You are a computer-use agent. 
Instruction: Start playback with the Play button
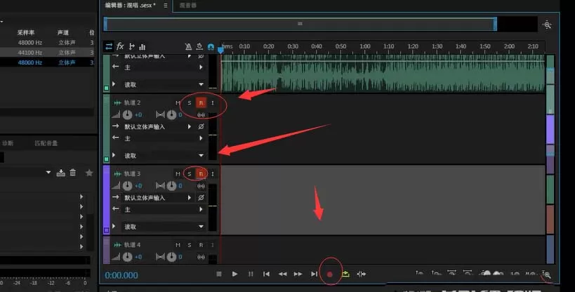(x=234, y=274)
